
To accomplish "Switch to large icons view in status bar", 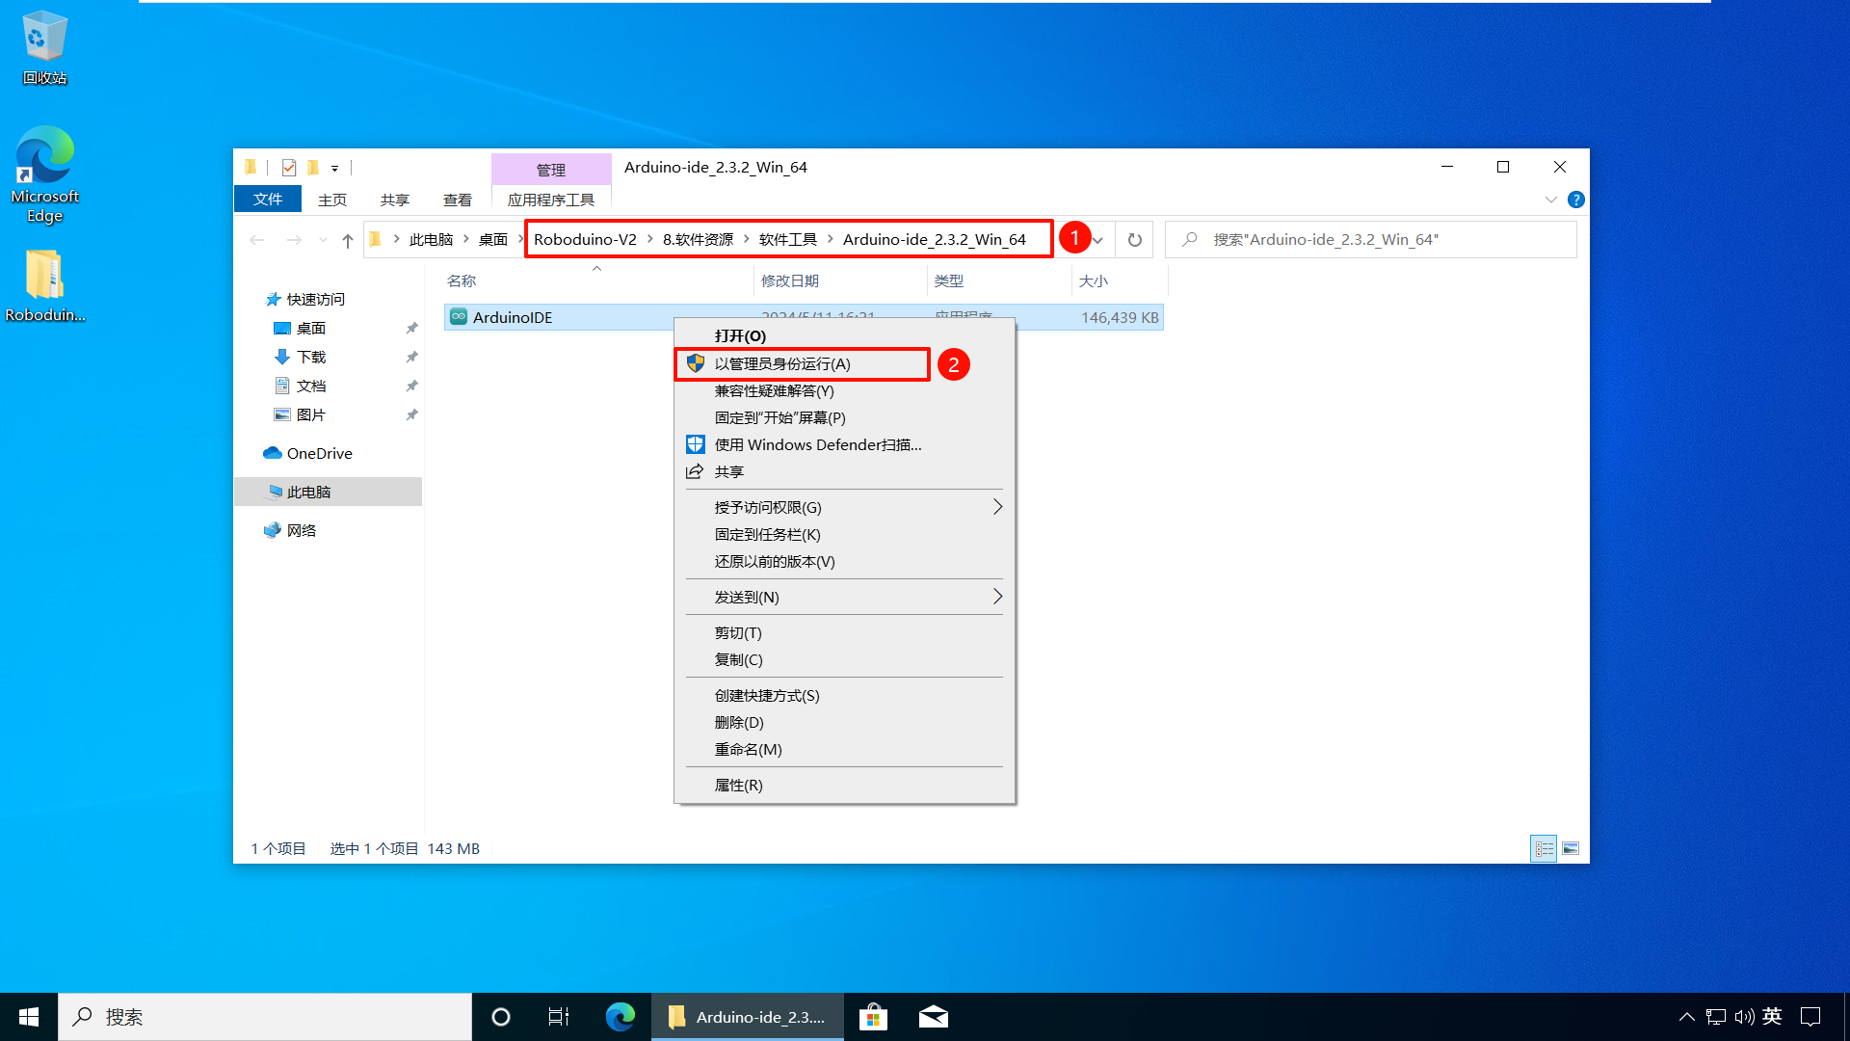I will (1571, 849).
